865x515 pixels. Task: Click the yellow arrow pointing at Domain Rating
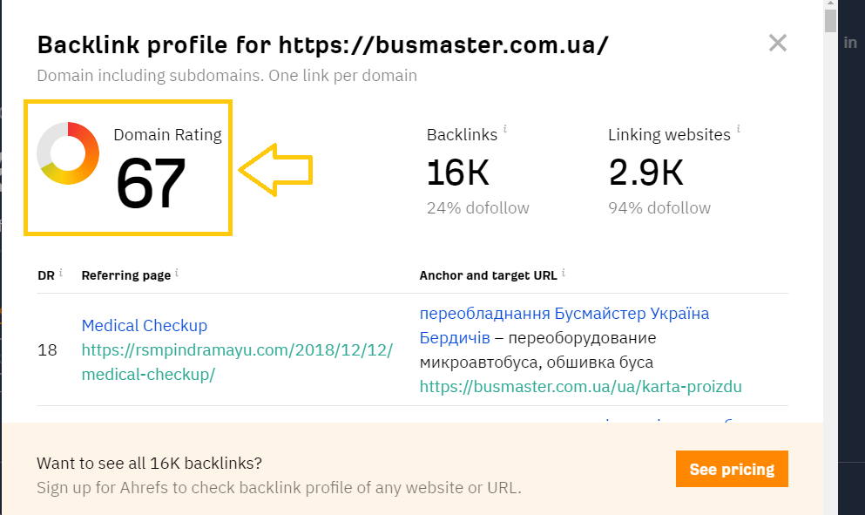click(x=275, y=171)
